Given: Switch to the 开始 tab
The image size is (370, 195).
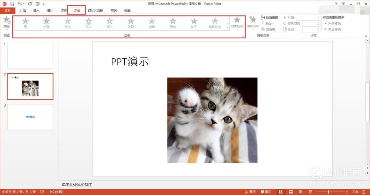Looking at the screenshot, I should [23, 10].
